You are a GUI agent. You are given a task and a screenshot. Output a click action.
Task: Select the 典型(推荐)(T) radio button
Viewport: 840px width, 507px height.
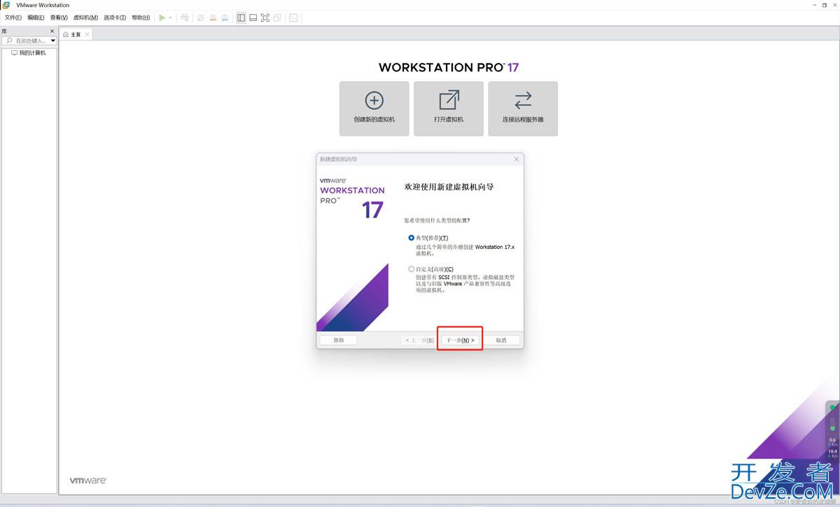[x=412, y=238]
